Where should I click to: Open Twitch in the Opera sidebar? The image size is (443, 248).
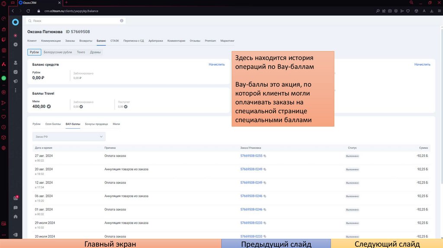click(x=3, y=40)
